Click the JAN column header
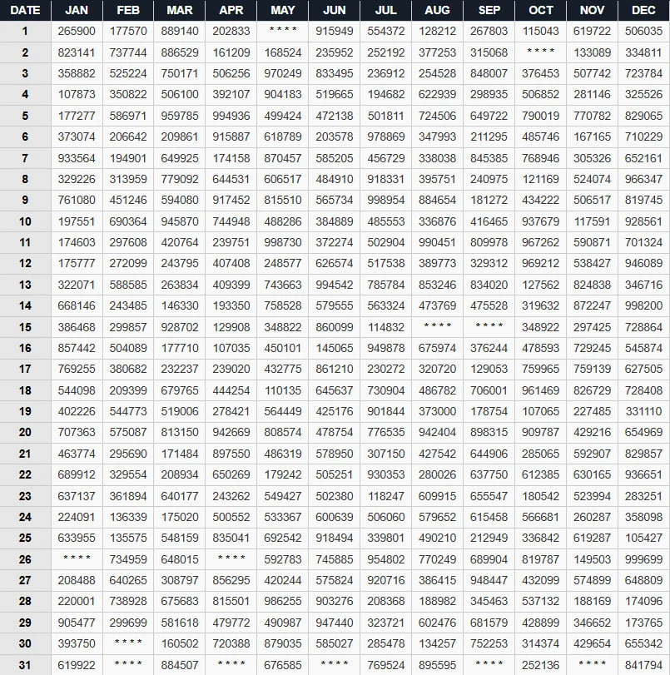Viewport: 670px width, 675px height. [x=77, y=10]
